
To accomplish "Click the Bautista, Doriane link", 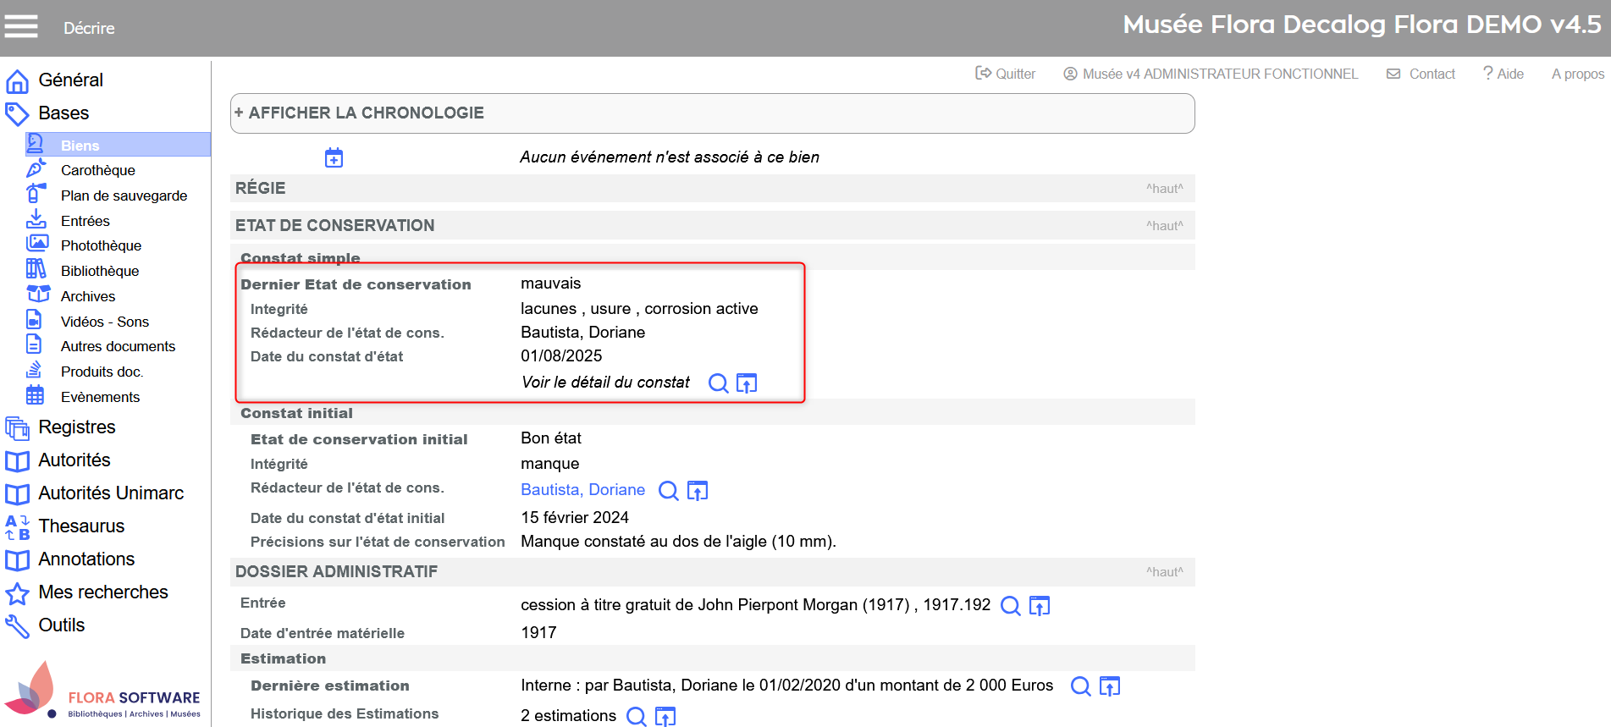I will [x=582, y=490].
